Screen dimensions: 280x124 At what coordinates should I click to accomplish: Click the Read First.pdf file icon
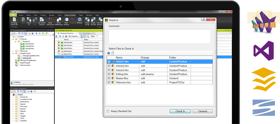[16, 63]
